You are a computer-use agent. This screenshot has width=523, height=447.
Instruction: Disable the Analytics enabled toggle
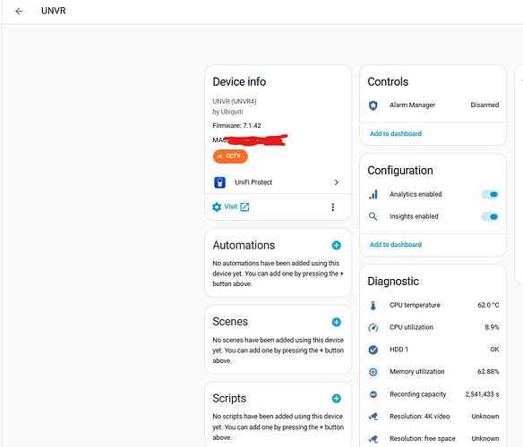[490, 194]
